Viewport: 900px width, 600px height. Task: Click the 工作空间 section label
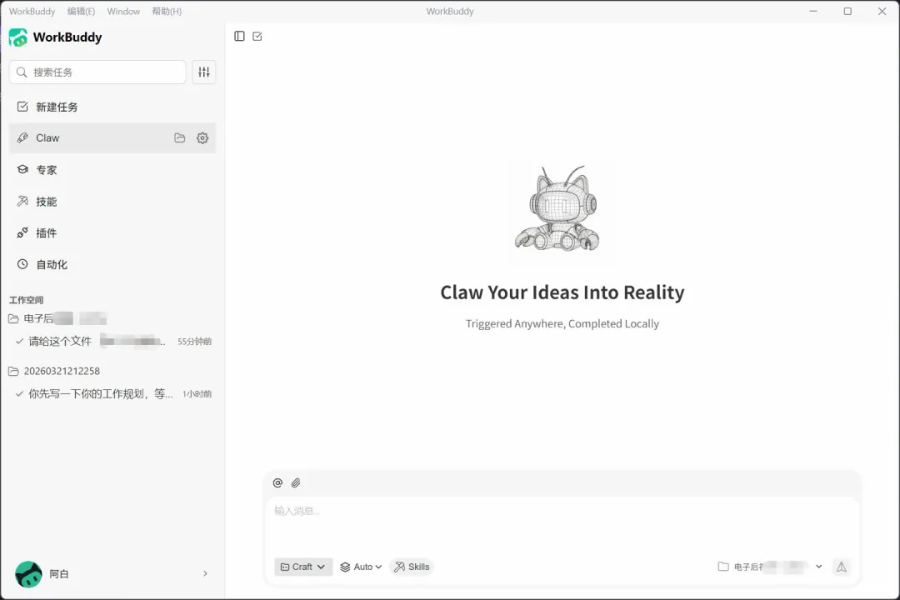[x=27, y=300]
